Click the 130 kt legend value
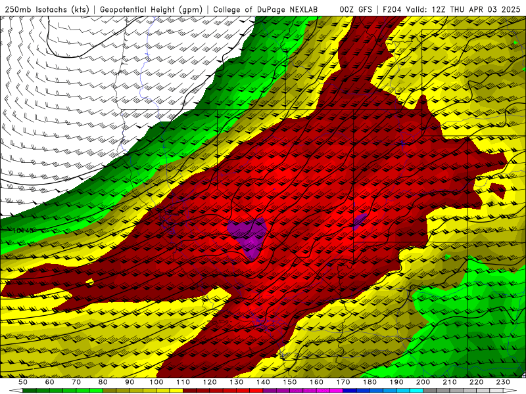 tap(237, 382)
